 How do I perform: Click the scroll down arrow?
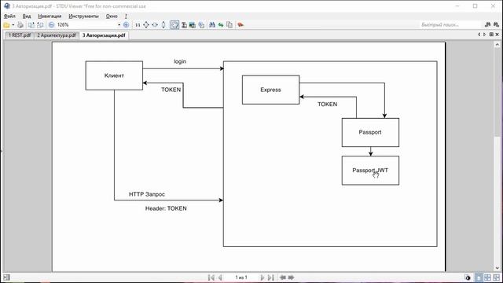click(x=497, y=268)
